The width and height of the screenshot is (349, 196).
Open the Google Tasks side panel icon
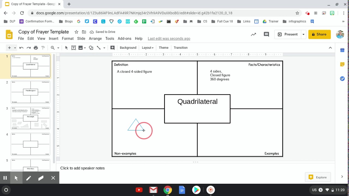point(342,79)
